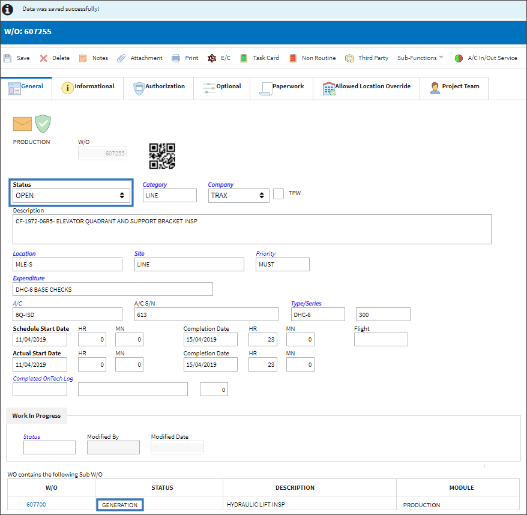Click the Company label link

pos(220,184)
